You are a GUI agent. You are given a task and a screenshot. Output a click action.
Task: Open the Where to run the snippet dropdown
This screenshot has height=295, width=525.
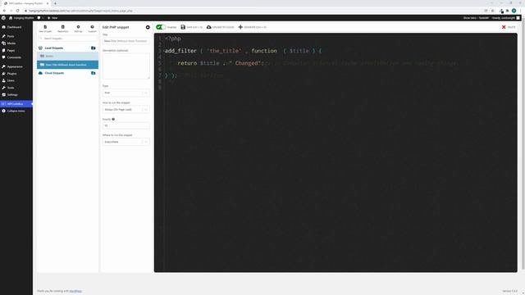126,142
